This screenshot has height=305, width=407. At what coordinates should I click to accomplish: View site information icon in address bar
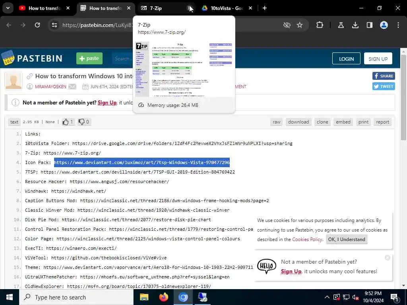54,25
